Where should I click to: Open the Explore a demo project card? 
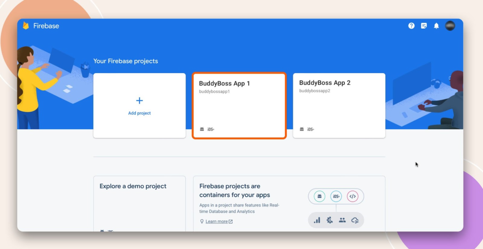(140, 204)
